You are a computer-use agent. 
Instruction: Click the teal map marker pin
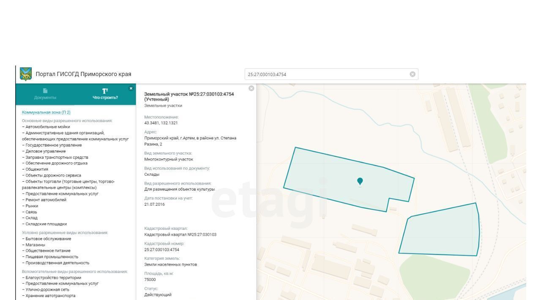(360, 181)
